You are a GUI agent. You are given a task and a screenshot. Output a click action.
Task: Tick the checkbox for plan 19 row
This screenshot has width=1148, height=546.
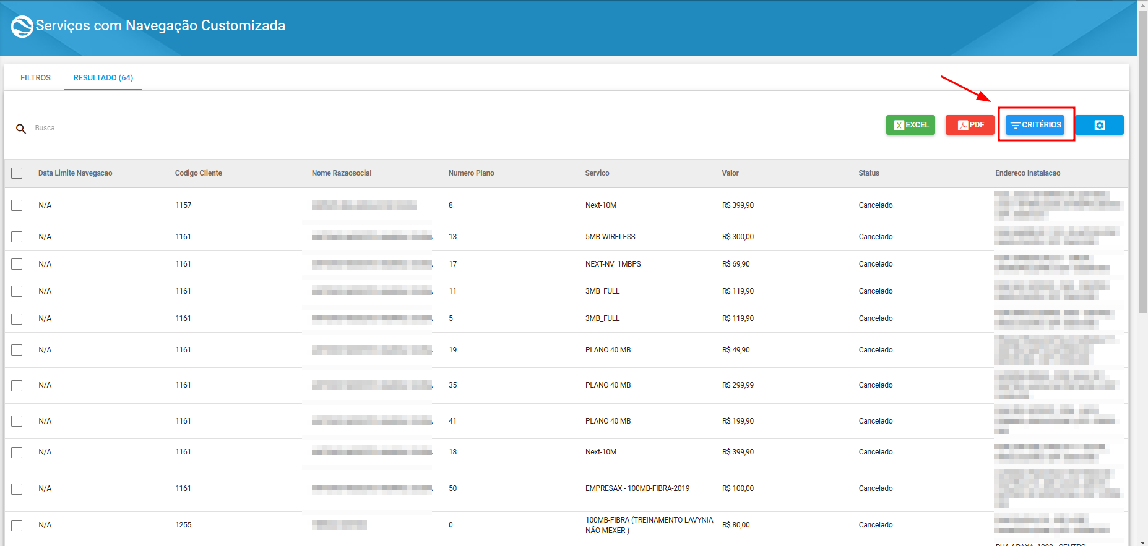[x=17, y=350]
